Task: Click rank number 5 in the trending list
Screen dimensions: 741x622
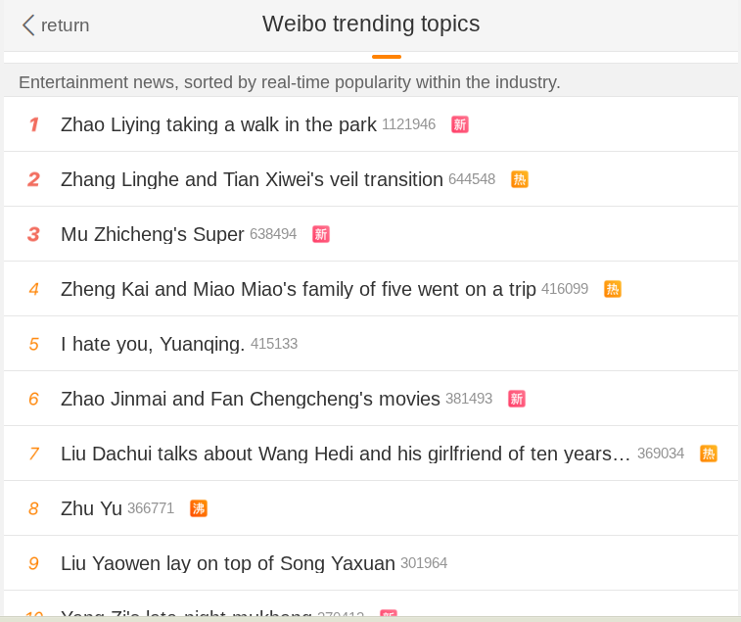Action: coord(33,344)
